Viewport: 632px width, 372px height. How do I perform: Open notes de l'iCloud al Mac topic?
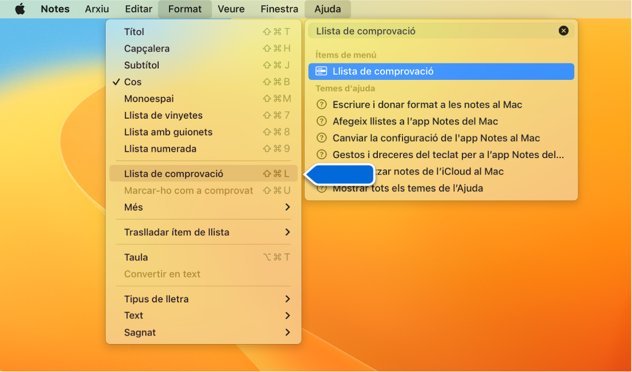tap(441, 172)
